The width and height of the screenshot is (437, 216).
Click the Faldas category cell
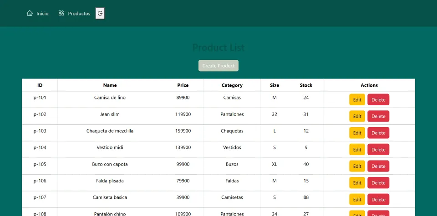coord(232,182)
